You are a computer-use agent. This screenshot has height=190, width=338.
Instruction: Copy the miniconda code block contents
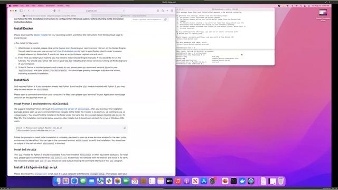[125, 128]
